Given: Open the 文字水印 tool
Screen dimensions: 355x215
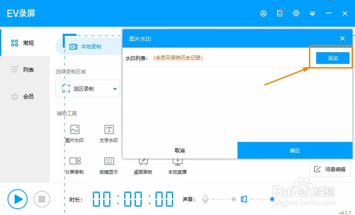Looking at the screenshot, I should pyautogui.click(x=109, y=134).
